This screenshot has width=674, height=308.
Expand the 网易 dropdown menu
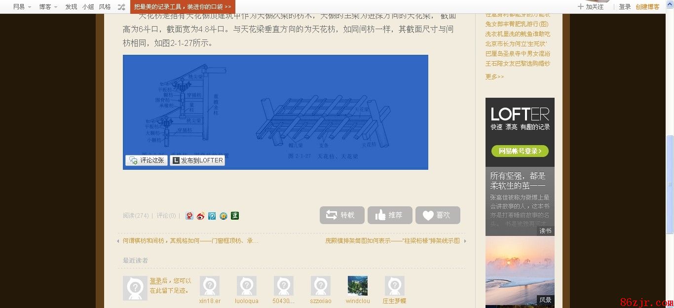tap(22, 7)
